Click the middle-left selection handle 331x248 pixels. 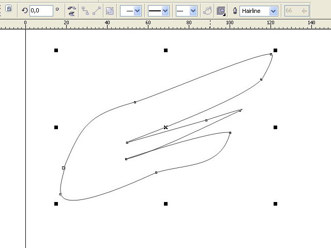point(56,127)
